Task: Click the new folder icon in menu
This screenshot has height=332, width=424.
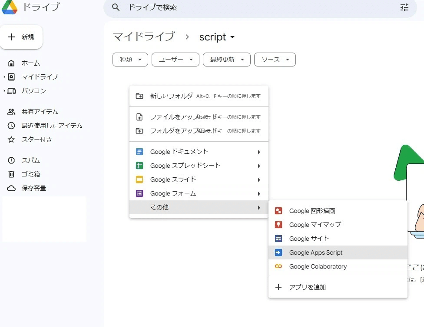Action: pos(139,96)
